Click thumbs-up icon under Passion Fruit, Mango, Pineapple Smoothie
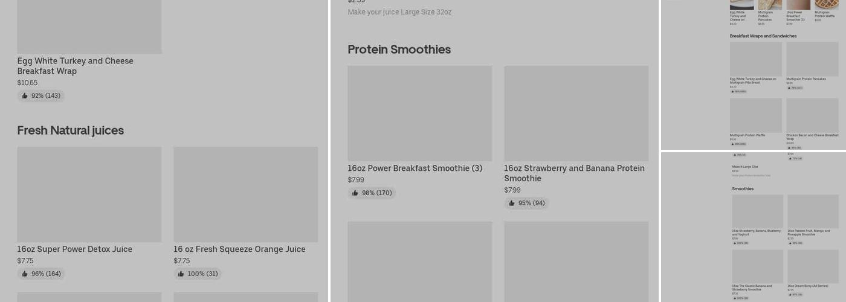The width and height of the screenshot is (846, 302). (790, 243)
